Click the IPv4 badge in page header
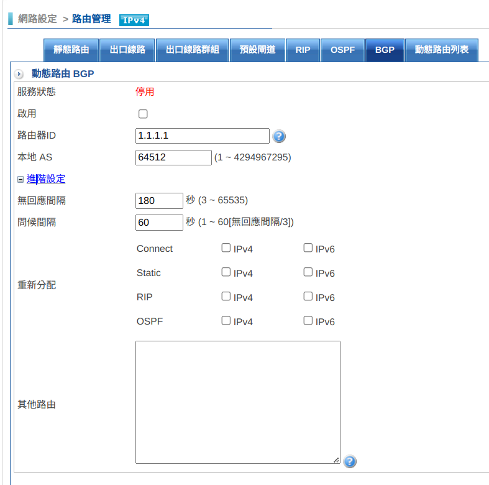The width and height of the screenshot is (489, 485). (134, 20)
